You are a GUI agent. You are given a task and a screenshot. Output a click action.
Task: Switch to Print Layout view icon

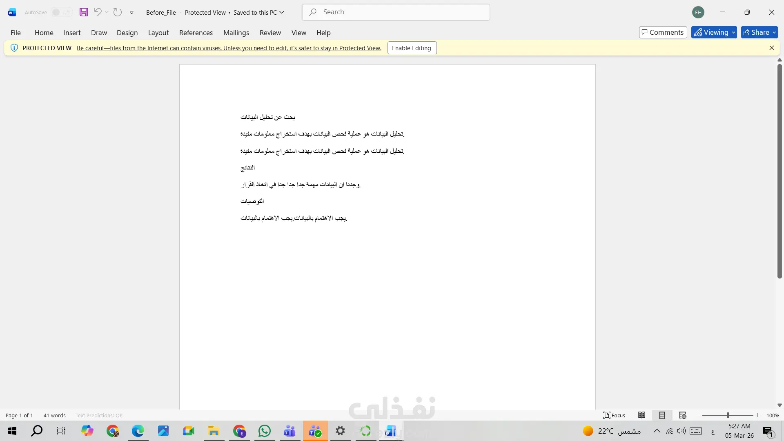[x=662, y=415]
